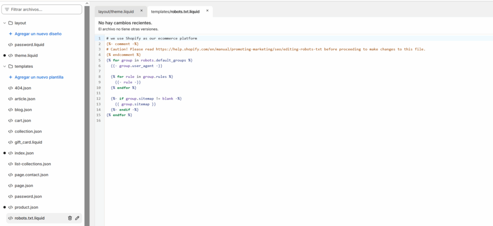Open gift_card.liquid template file
Screen dimensions: 493x226
click(x=28, y=142)
